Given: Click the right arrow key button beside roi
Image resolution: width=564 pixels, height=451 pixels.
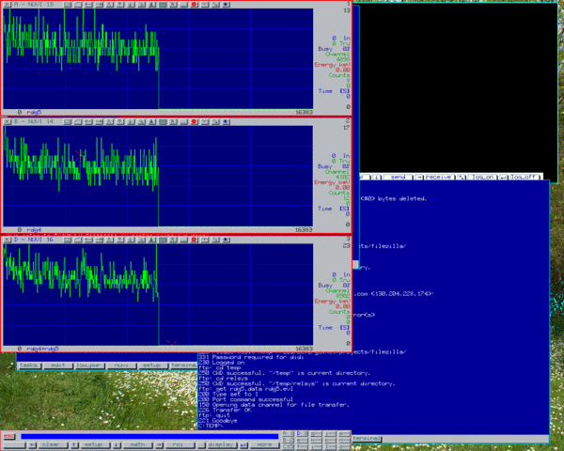Looking at the screenshot, I should coord(159,444).
